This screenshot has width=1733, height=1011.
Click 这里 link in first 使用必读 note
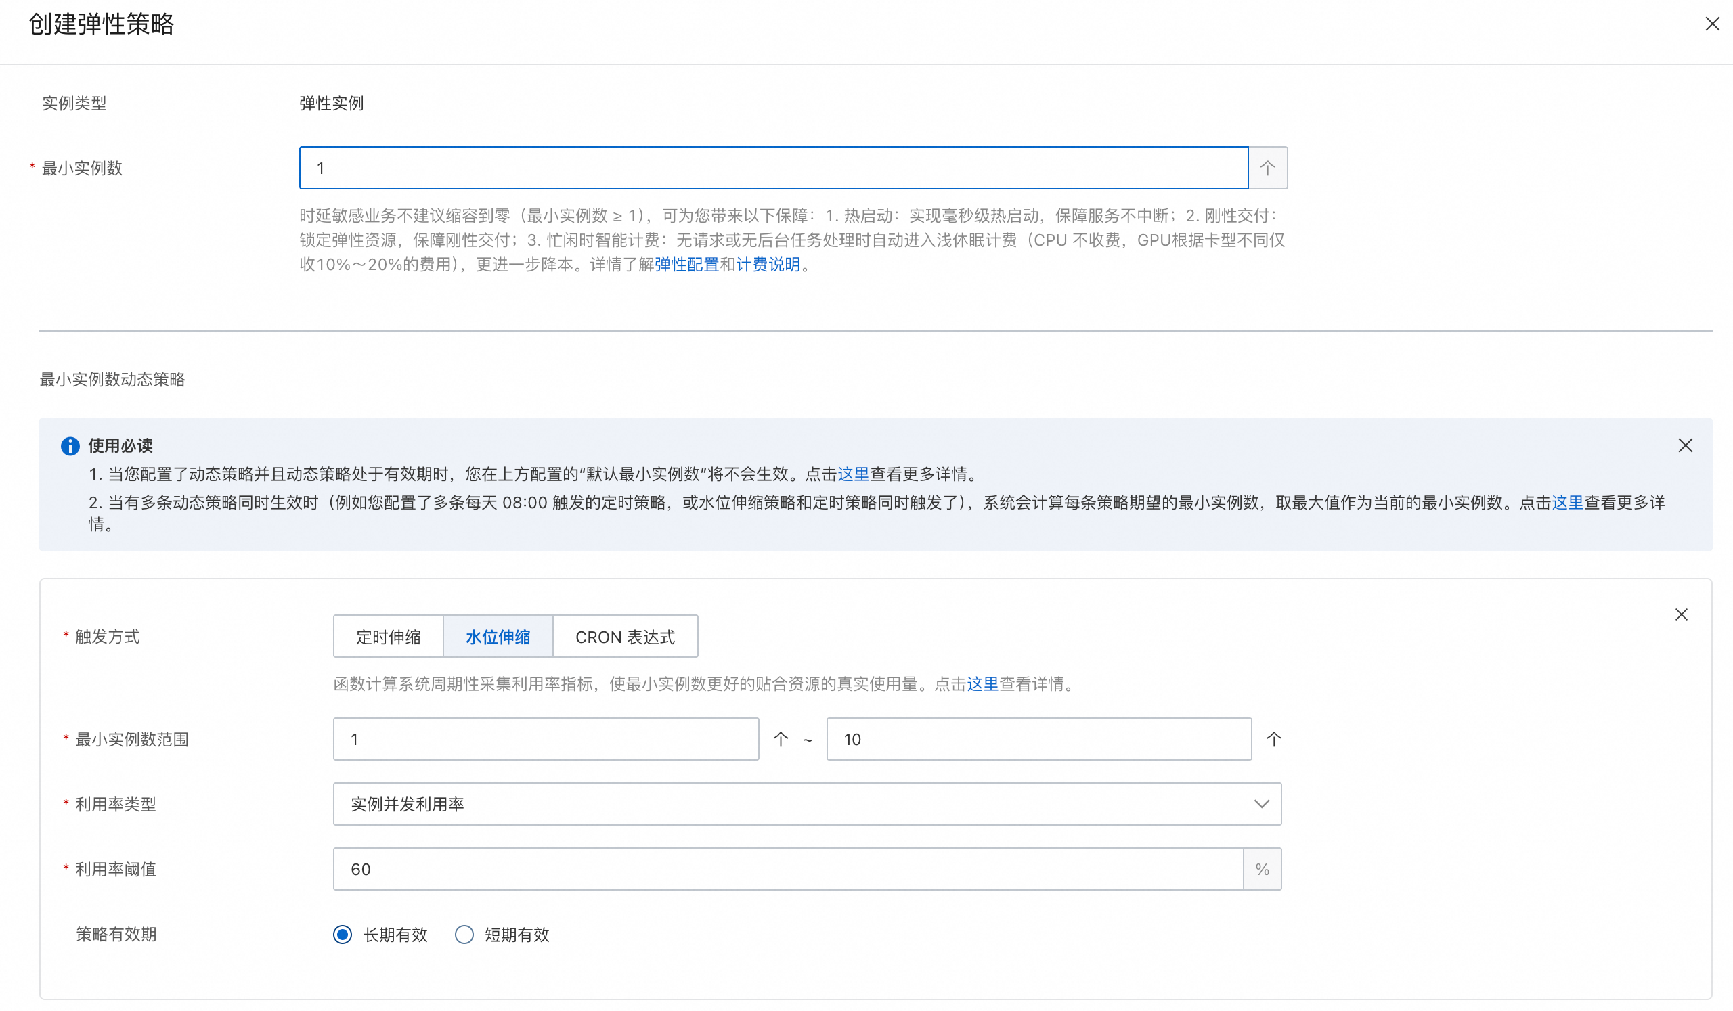pos(853,474)
